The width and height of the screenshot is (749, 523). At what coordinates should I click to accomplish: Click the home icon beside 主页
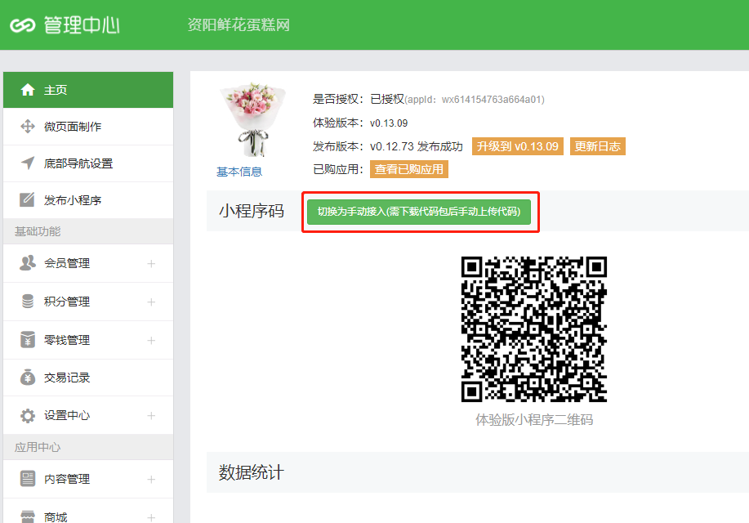coord(28,89)
